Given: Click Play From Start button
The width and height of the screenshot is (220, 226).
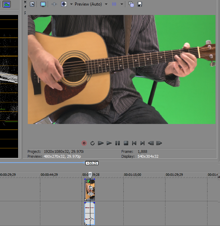Looking at the screenshot, I should coord(101,143).
